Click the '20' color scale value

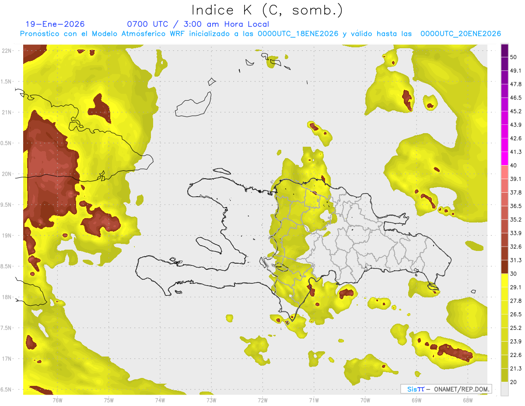coord(514,382)
